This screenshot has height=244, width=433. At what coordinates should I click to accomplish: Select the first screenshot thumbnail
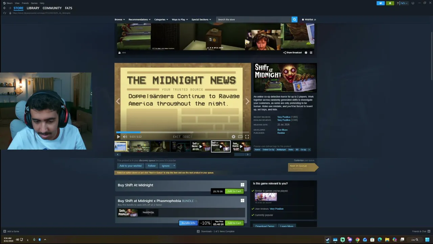(x=121, y=146)
